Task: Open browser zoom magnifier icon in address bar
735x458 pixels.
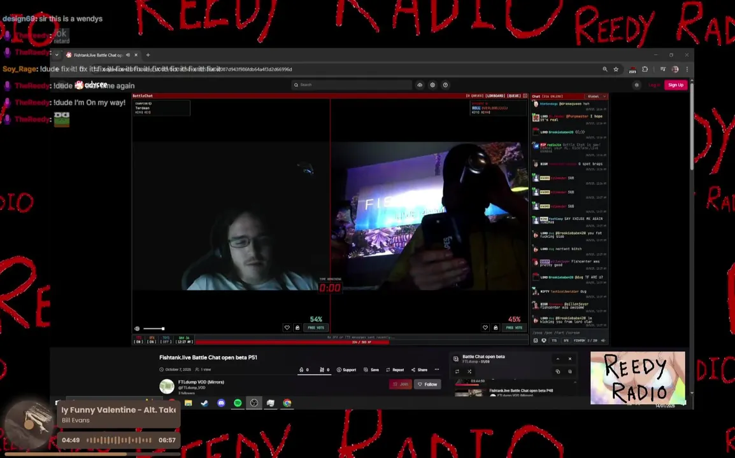Action: [x=604, y=69]
